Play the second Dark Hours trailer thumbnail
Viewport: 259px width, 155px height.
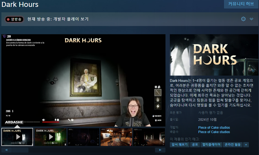click(50, 137)
